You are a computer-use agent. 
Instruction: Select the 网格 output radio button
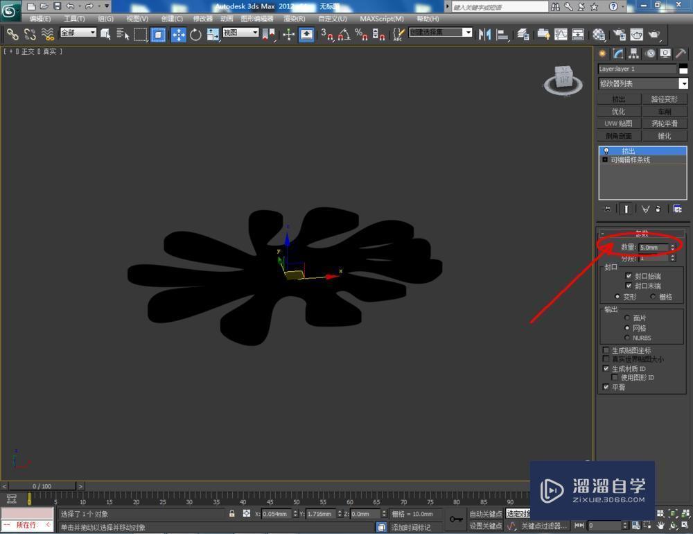[x=628, y=327]
